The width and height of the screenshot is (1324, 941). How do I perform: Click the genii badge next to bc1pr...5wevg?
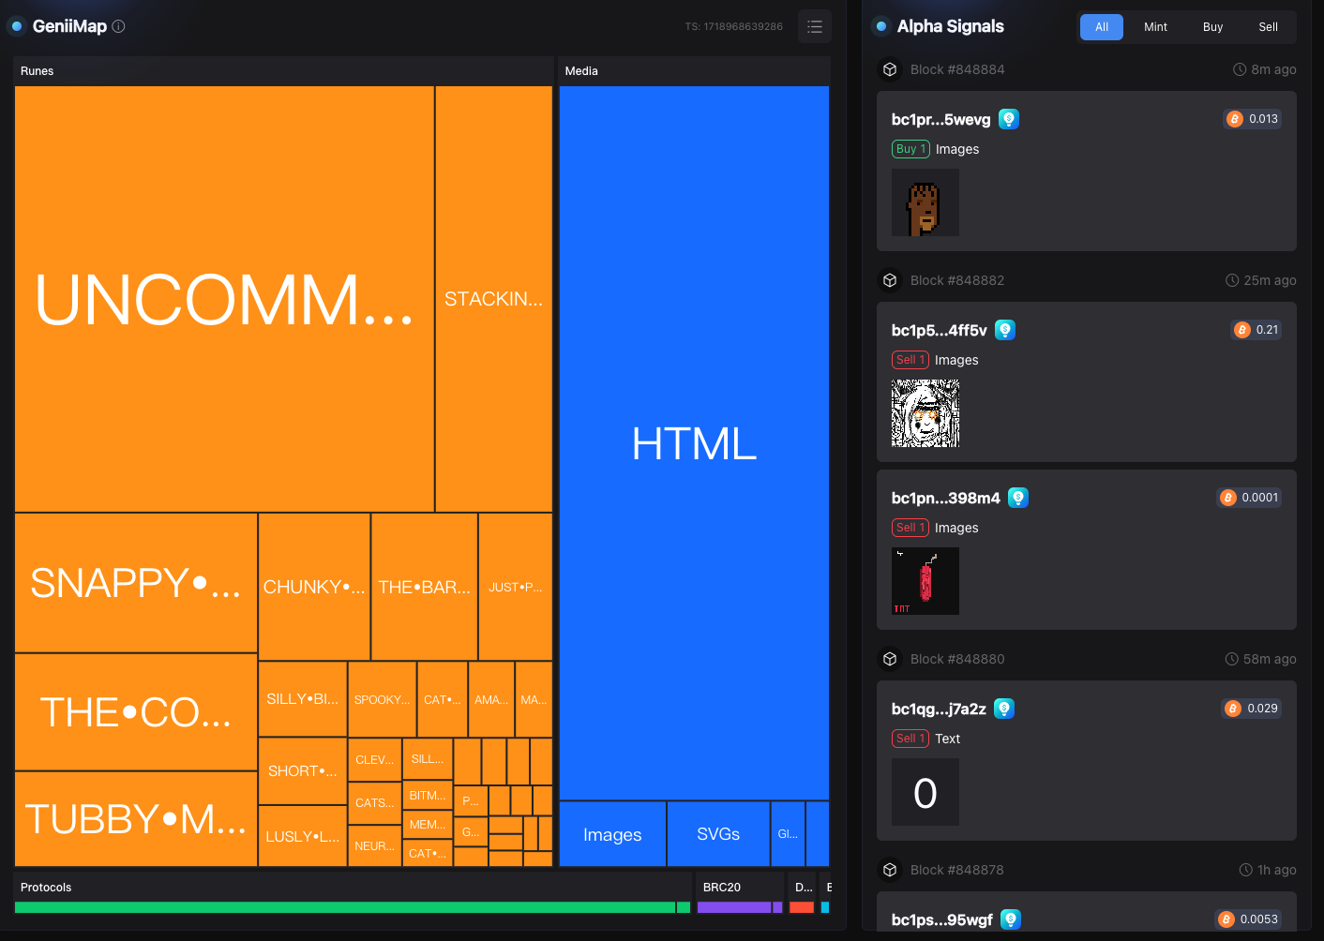[1008, 119]
